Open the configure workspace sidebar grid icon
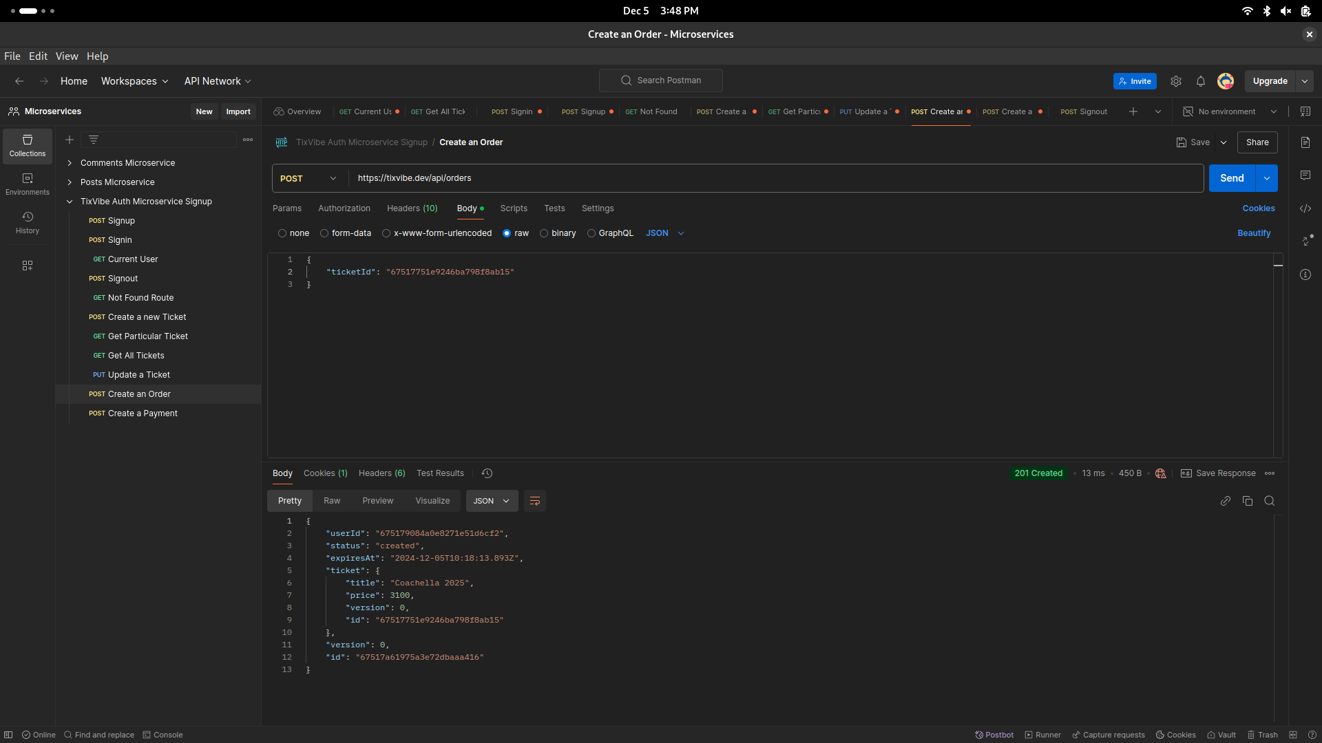 pos(28,266)
